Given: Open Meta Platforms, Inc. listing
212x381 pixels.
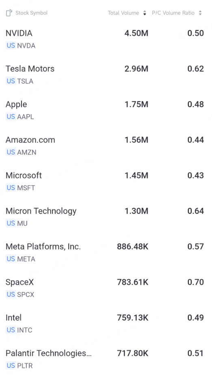Looking at the screenshot, I should (106, 252).
